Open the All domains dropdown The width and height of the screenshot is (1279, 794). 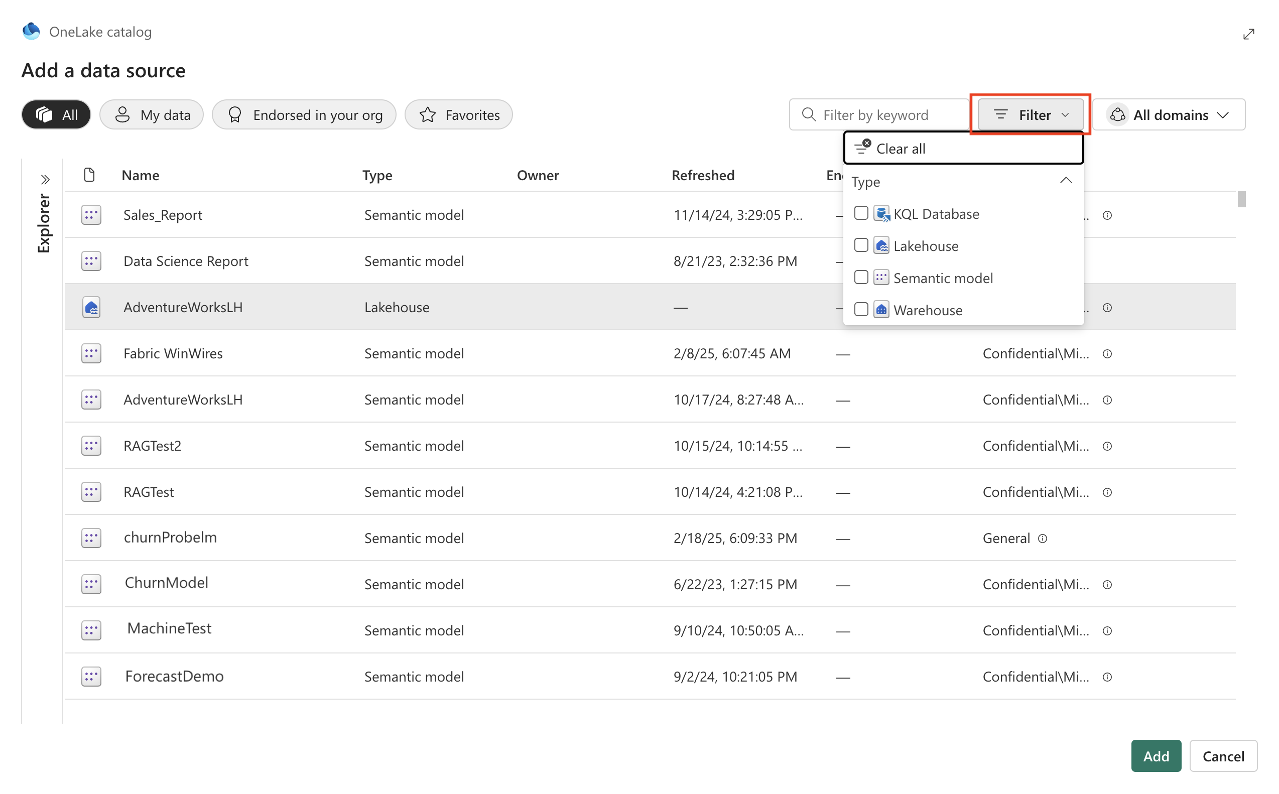point(1168,114)
